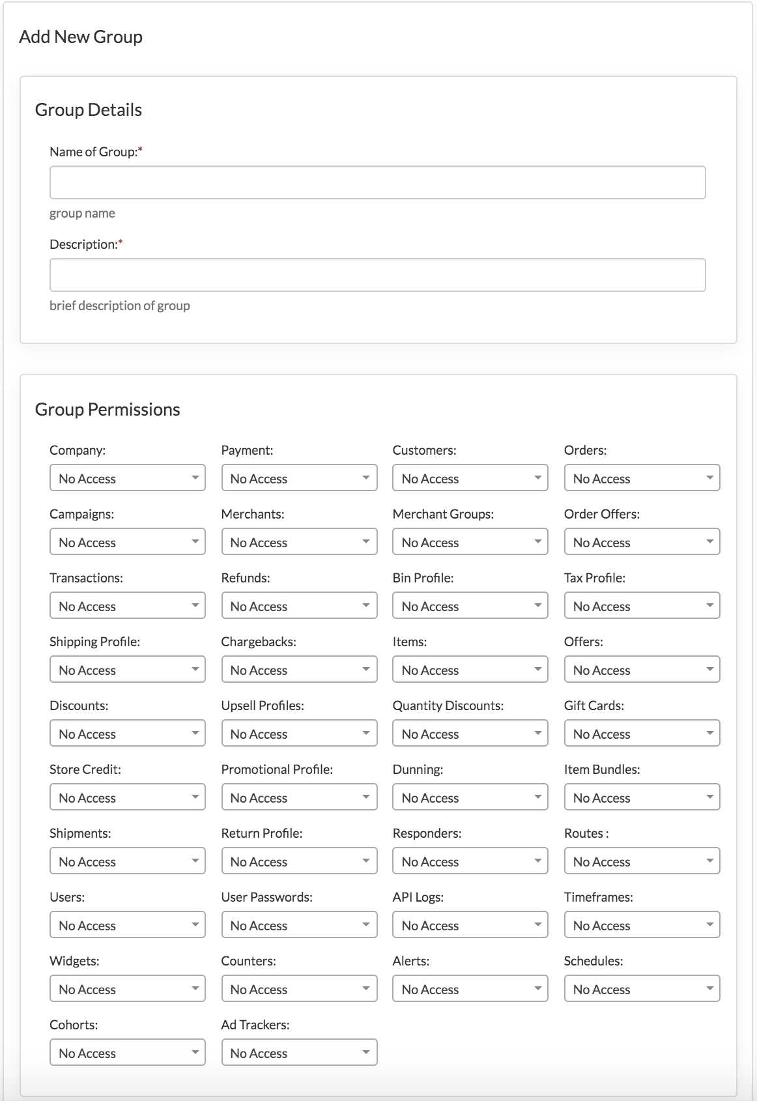The height and width of the screenshot is (1101, 757).
Task: Expand the User Passwords dropdown
Action: pyautogui.click(x=299, y=925)
